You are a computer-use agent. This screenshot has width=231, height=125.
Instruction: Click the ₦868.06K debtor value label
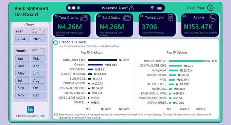(x=211, y=61)
